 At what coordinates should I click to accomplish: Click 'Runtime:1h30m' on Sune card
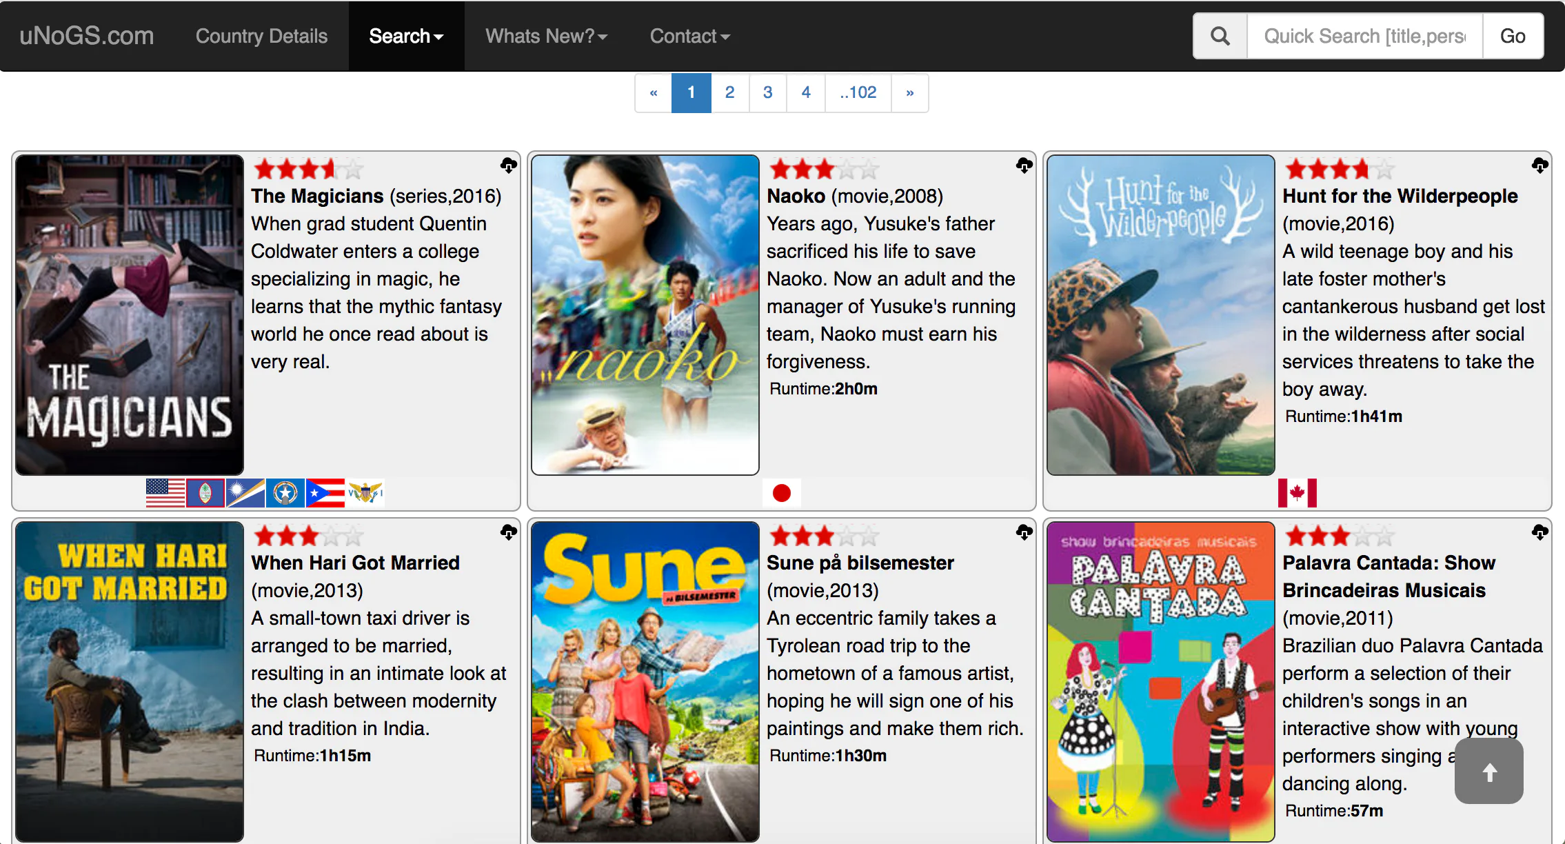click(828, 756)
